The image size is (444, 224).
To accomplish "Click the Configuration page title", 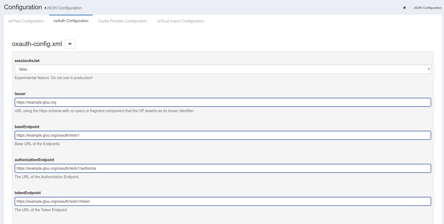I will pos(23,7).
